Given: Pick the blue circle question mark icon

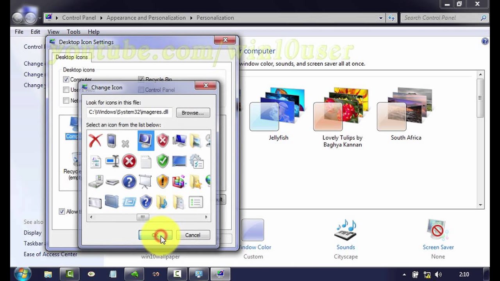Looking at the screenshot, I should 129,181.
